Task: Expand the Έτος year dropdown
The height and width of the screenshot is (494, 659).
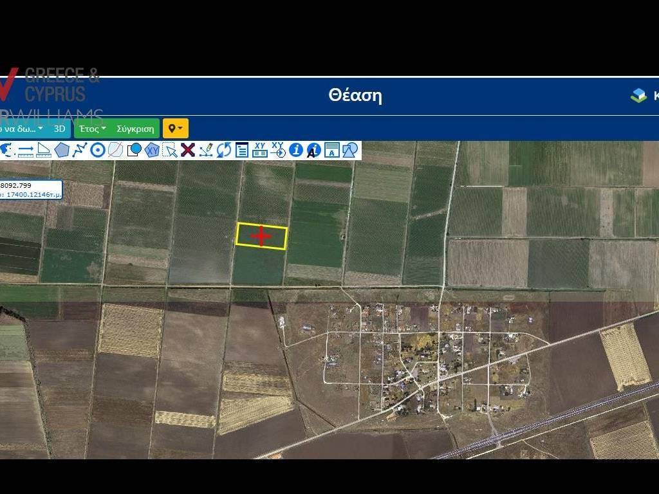Action: 93,129
